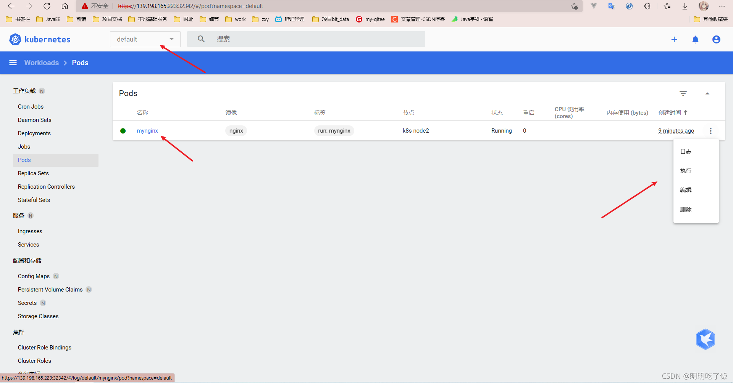Click the kubernetes title text
The width and height of the screenshot is (733, 383).
point(47,40)
